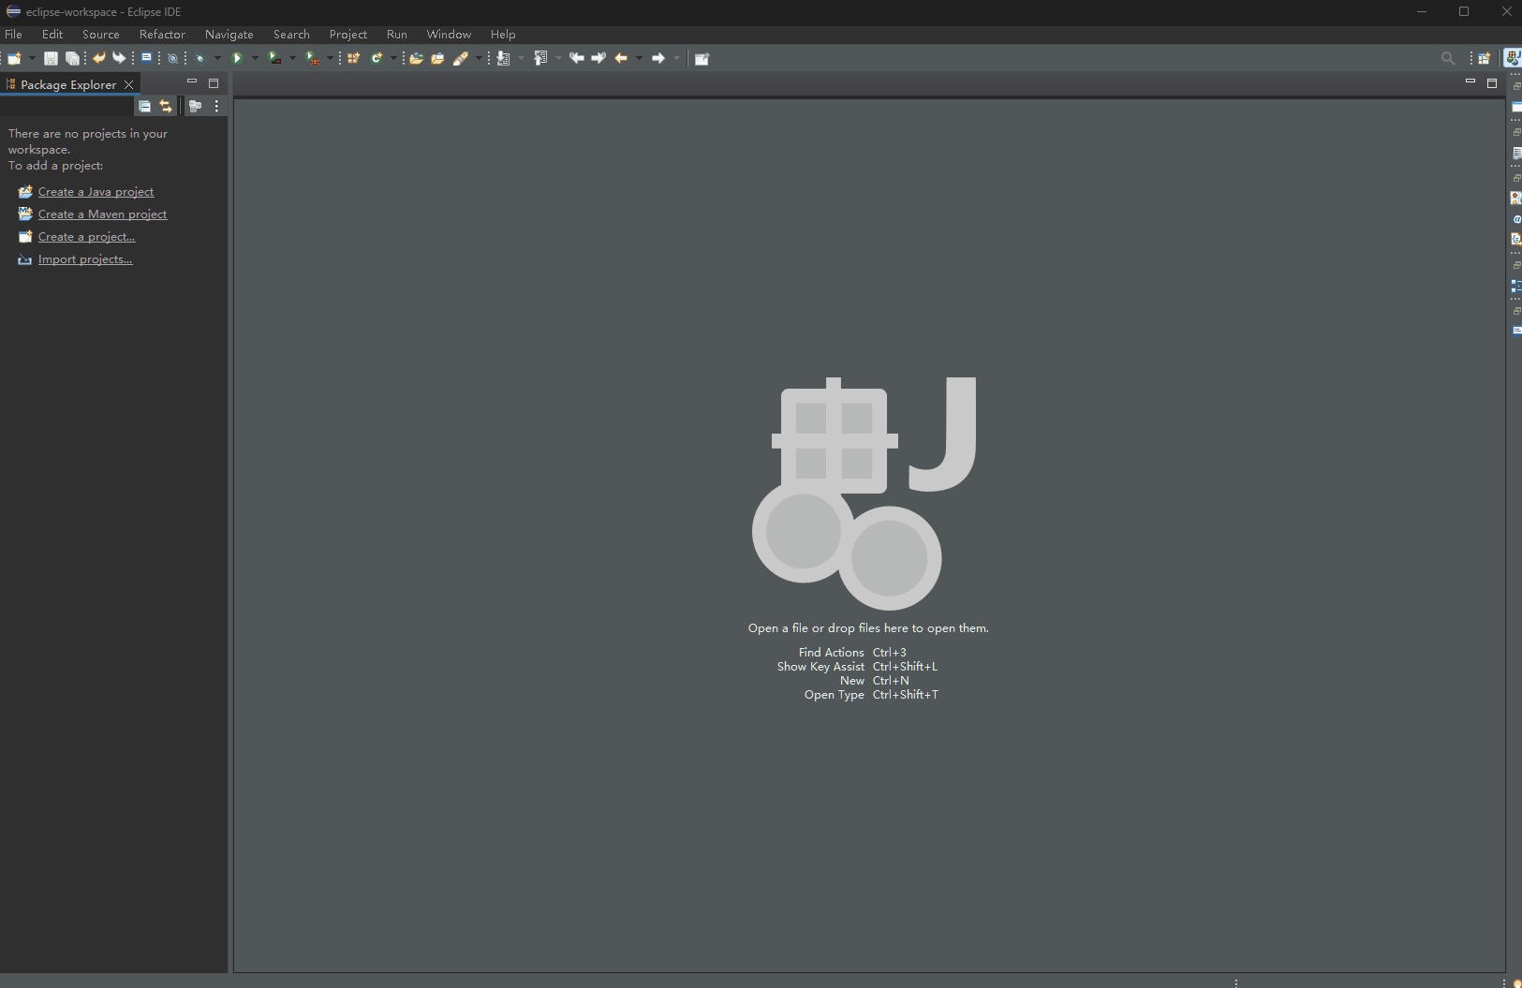
Task: Open Package Explorer View Menu (three dots)
Action: [216, 106]
